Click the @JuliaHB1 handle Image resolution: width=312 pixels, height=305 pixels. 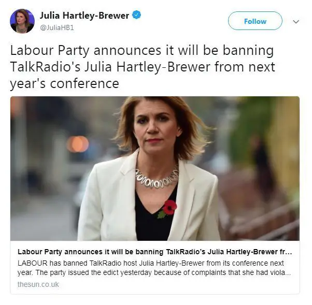(57, 27)
